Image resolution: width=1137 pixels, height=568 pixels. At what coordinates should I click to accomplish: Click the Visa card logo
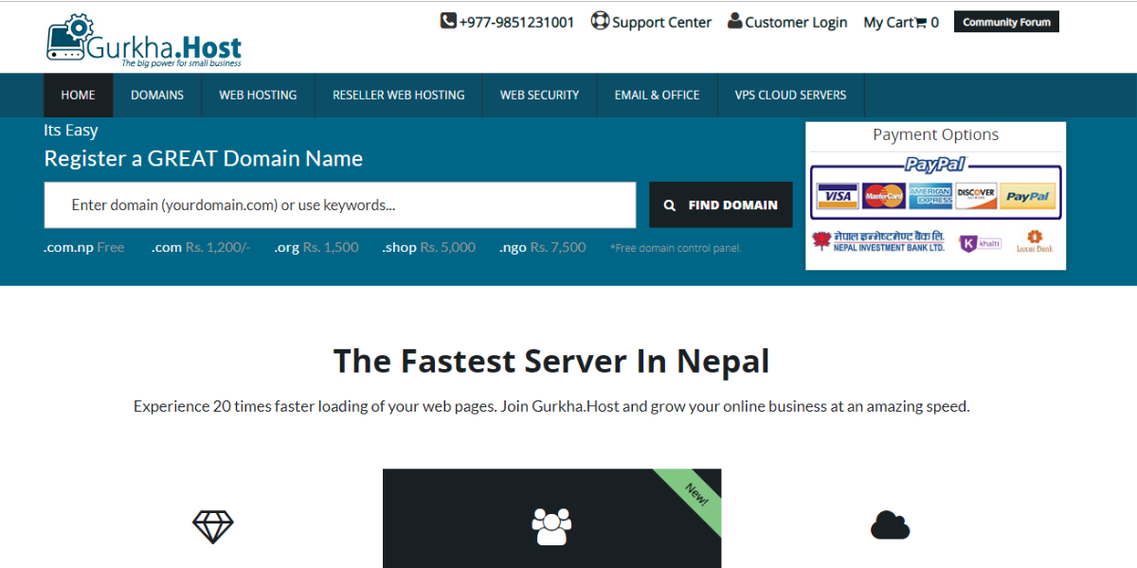point(838,196)
